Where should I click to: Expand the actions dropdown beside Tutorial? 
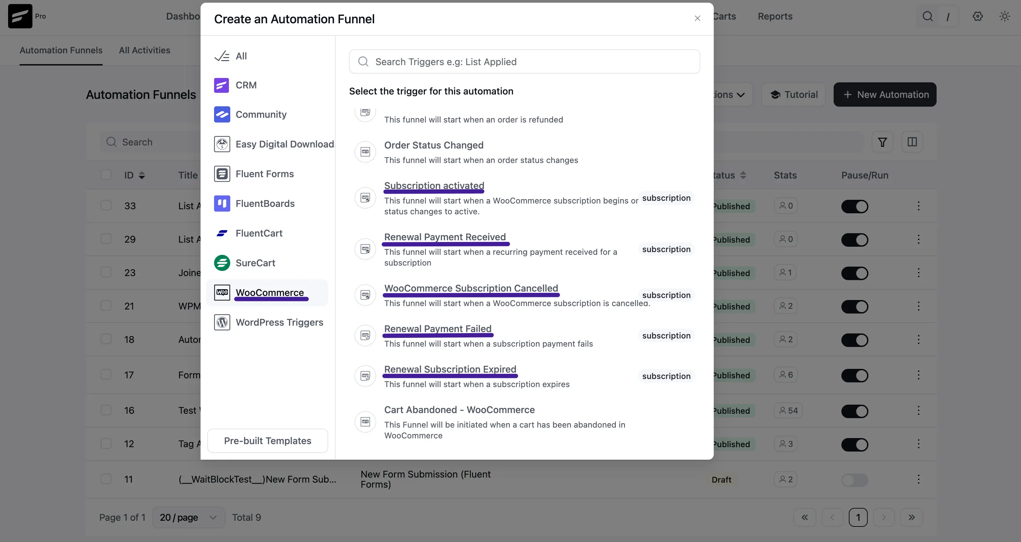[732, 95]
